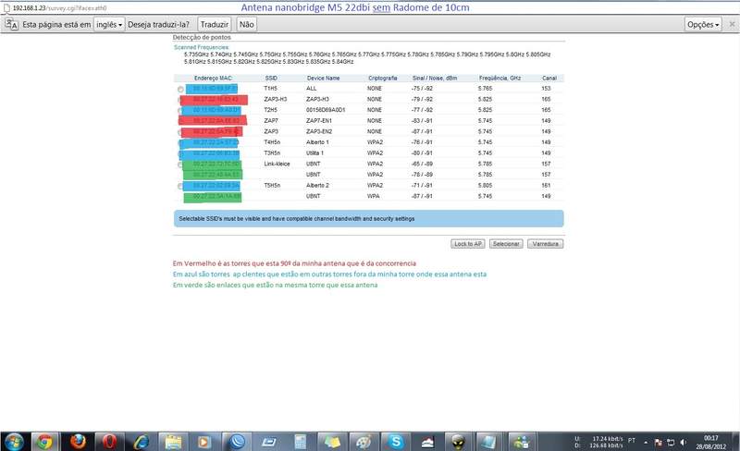Image resolution: width=740 pixels, height=451 pixels.
Task: Open the alien head app icon
Action: point(458,442)
